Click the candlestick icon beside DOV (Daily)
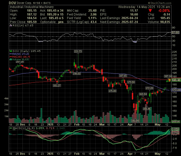The height and width of the screenshot is (156, 181). [11, 51]
